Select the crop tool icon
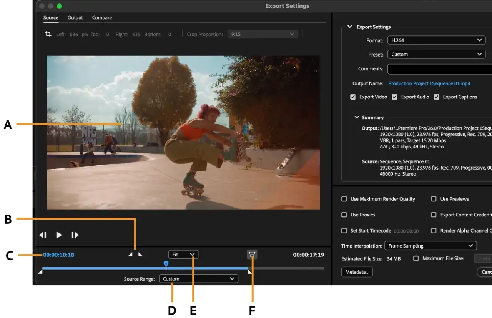This screenshot has height=318, width=492. point(48,34)
